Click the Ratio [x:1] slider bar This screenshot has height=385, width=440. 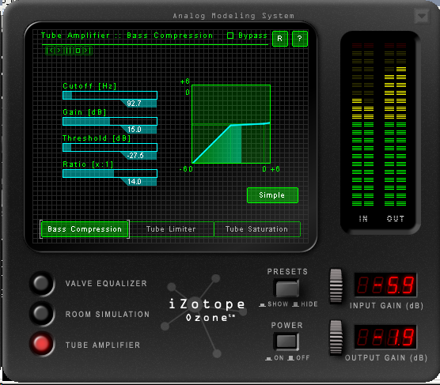110,174
